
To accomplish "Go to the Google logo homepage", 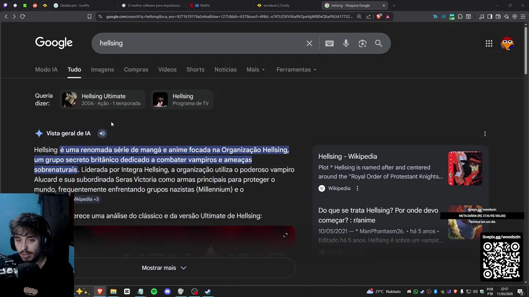I will coord(54,43).
